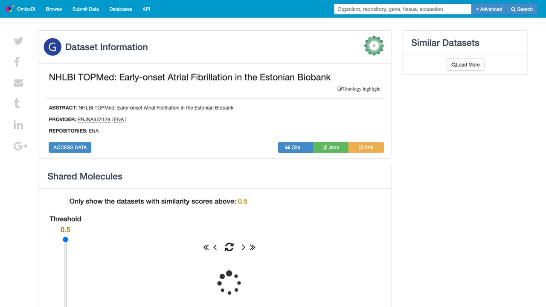Click the refresh molecules icon

point(229,247)
